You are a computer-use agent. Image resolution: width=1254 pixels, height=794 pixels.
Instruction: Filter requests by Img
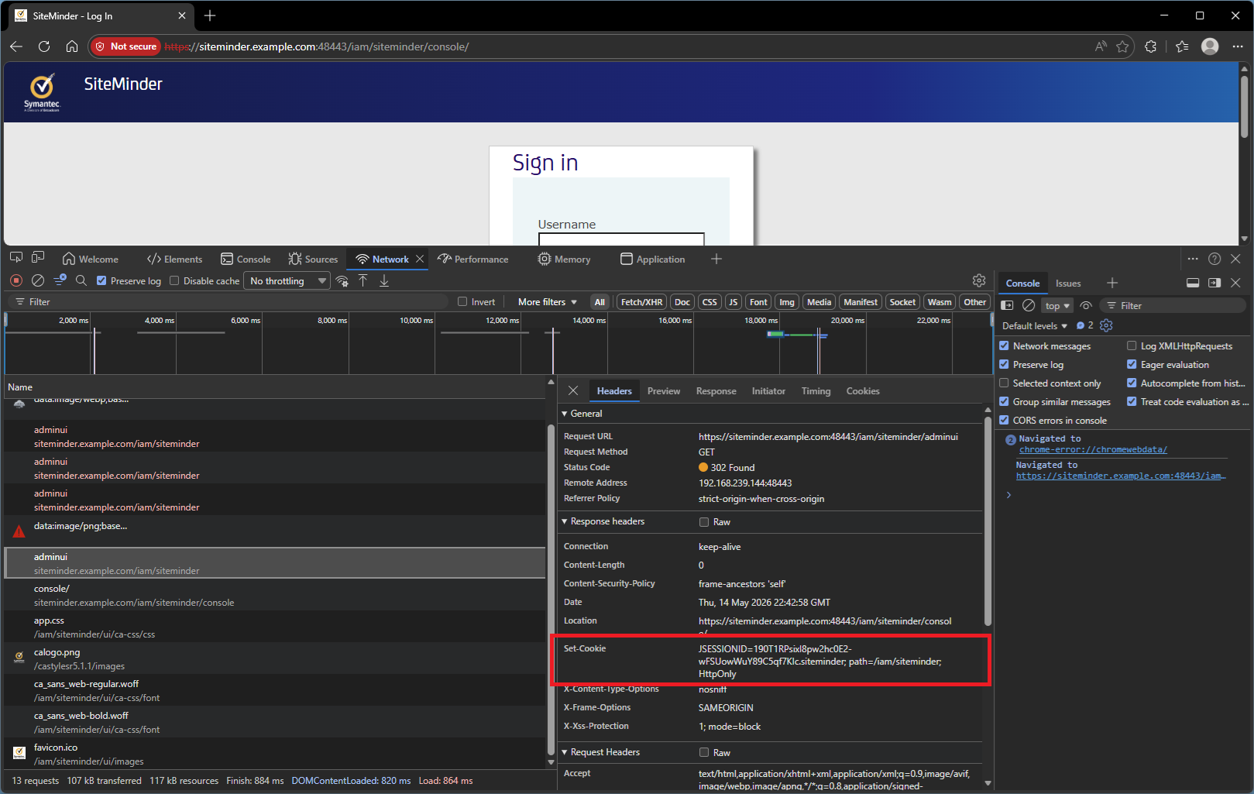pos(787,302)
